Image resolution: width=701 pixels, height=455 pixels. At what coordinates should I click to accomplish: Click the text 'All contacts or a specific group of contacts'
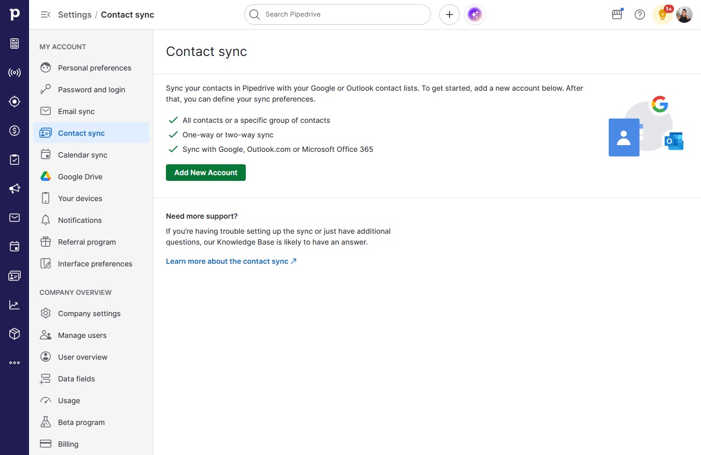click(x=256, y=120)
